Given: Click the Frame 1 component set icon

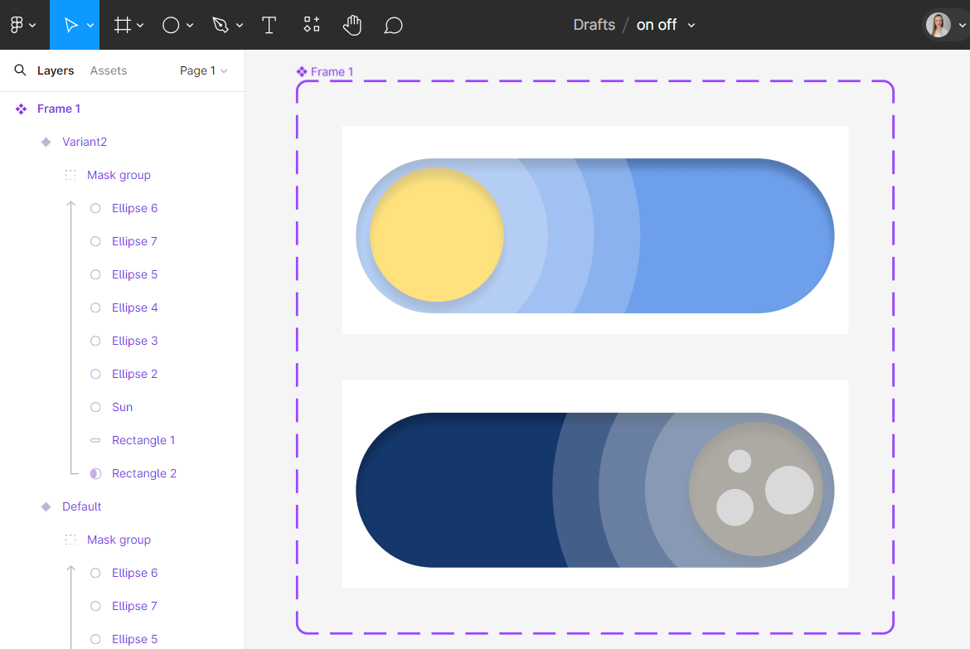Looking at the screenshot, I should 21,109.
